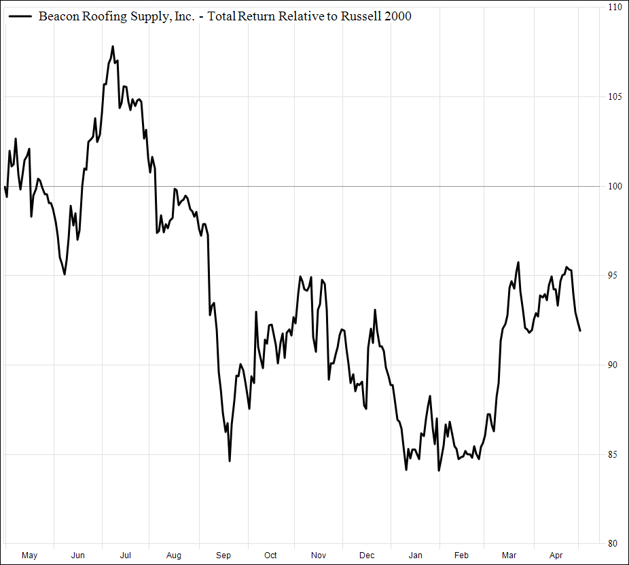Click the legend line symbol for Beacon Roofing

pyautogui.click(x=20, y=16)
